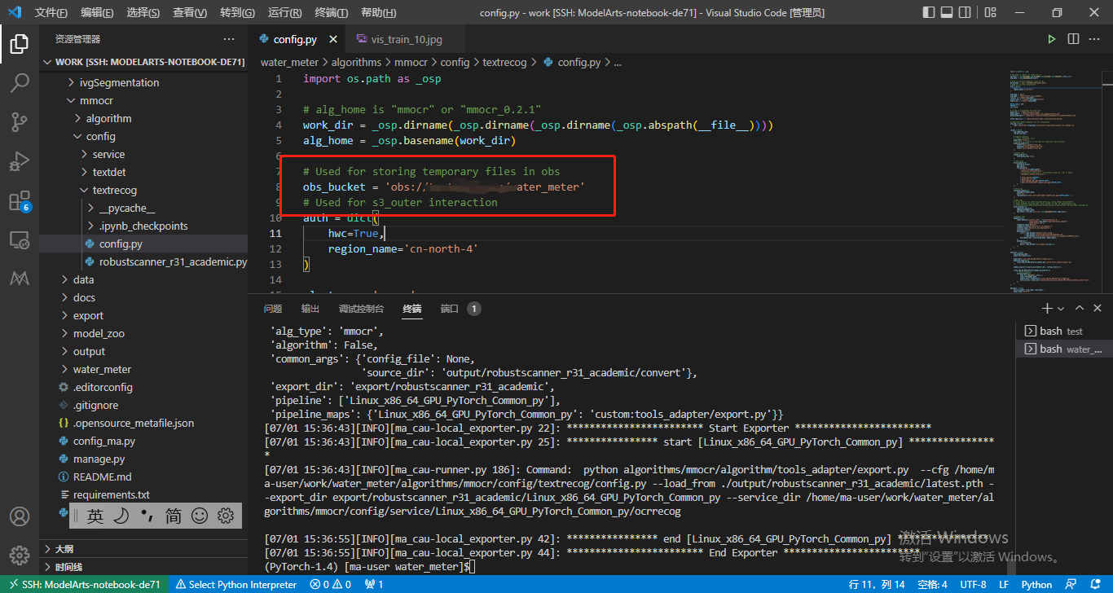This screenshot has height=593, width=1113.
Task: Toggle the primary side bar visibility
Action: [930, 12]
